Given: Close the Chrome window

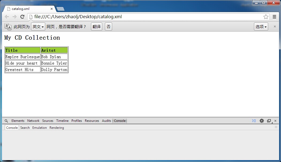Looking at the screenshot, I should [274, 3].
